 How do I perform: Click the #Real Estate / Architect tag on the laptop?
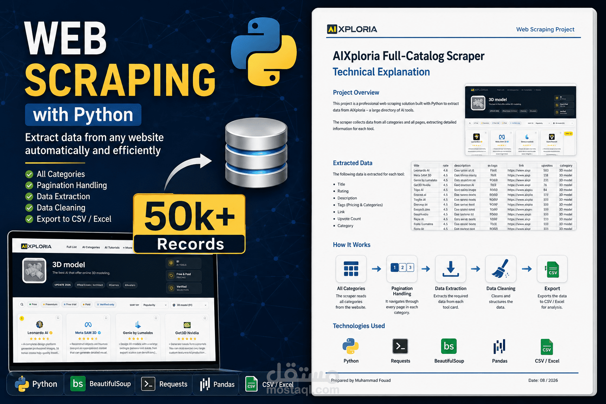pos(90,285)
